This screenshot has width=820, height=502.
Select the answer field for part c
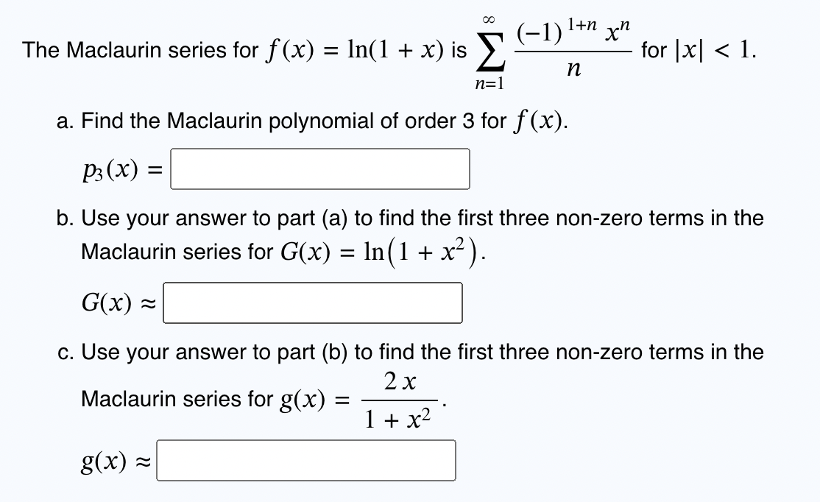[x=305, y=460]
